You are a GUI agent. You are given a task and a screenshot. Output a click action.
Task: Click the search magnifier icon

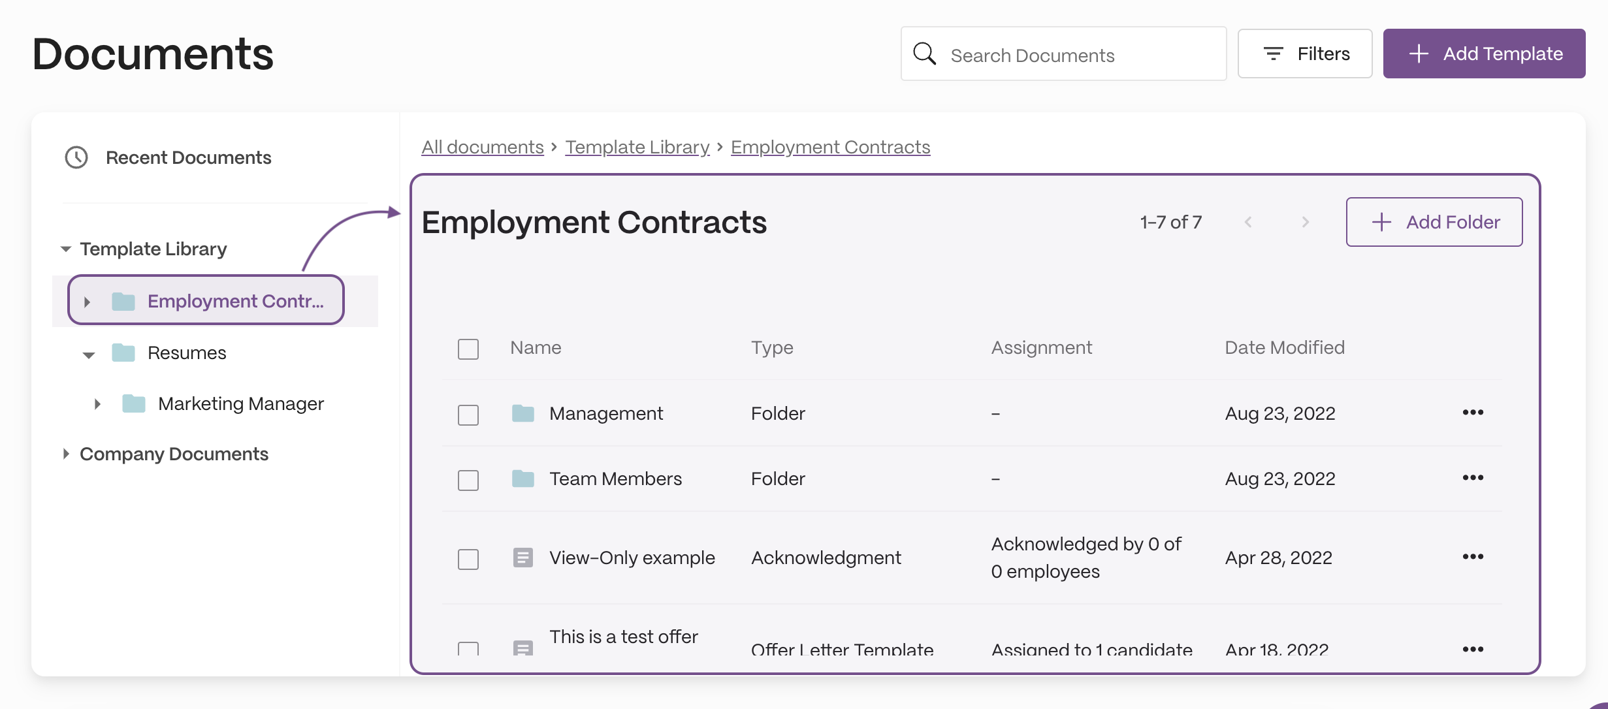(x=924, y=54)
